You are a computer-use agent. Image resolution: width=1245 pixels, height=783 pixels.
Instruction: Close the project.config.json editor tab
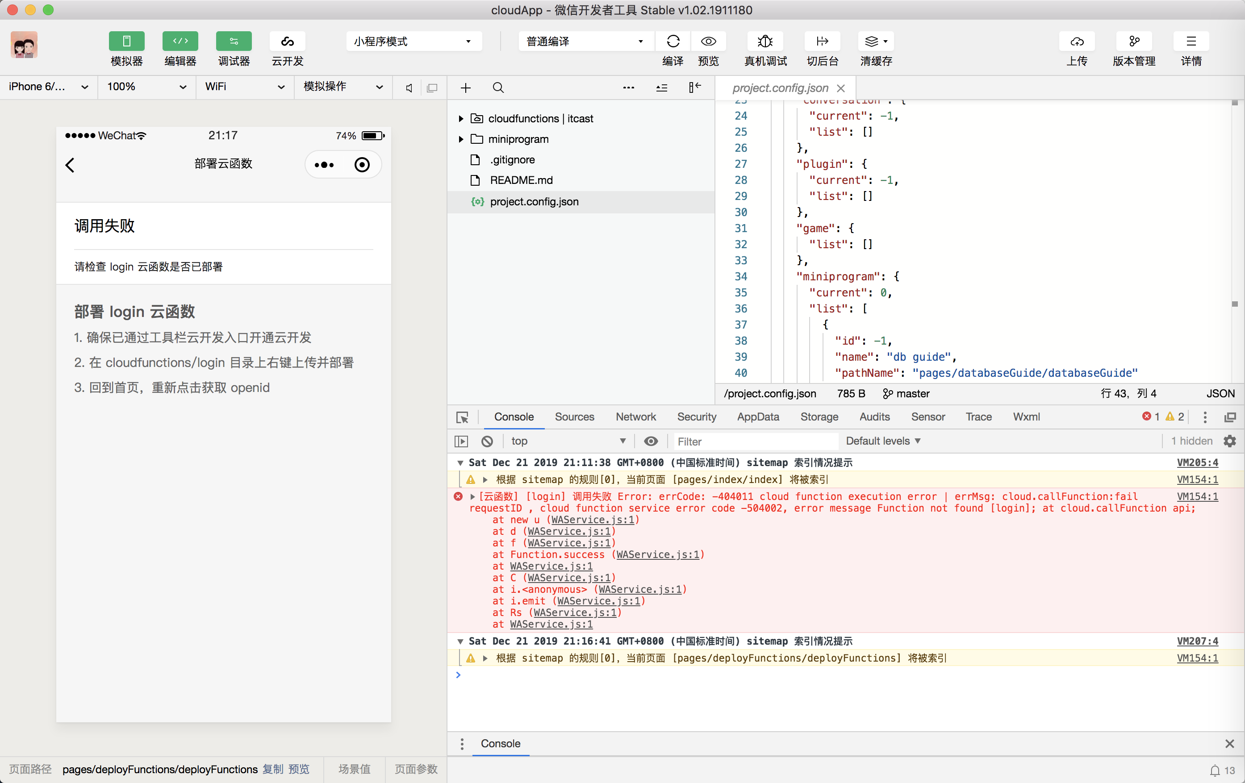pyautogui.click(x=841, y=88)
